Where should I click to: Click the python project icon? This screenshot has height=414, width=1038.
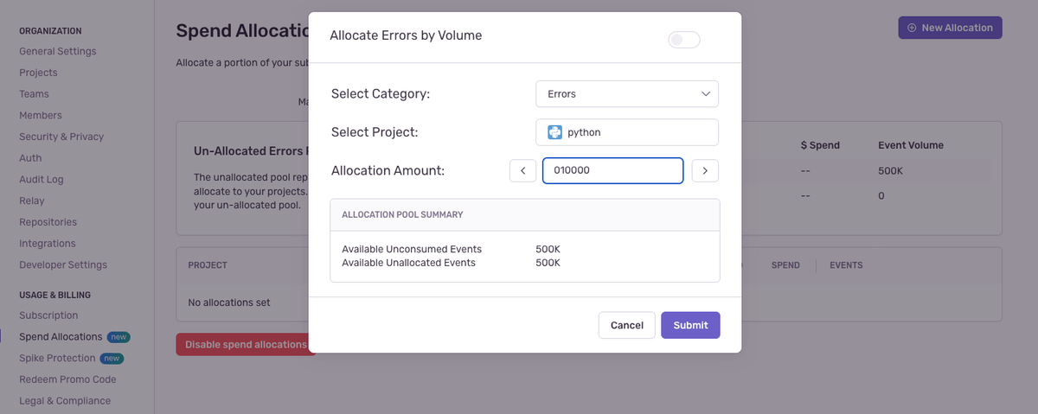click(555, 132)
